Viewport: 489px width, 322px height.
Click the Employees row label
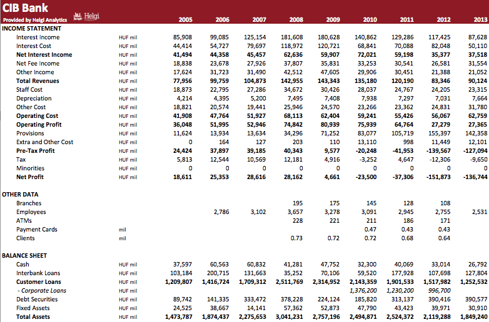31,212
